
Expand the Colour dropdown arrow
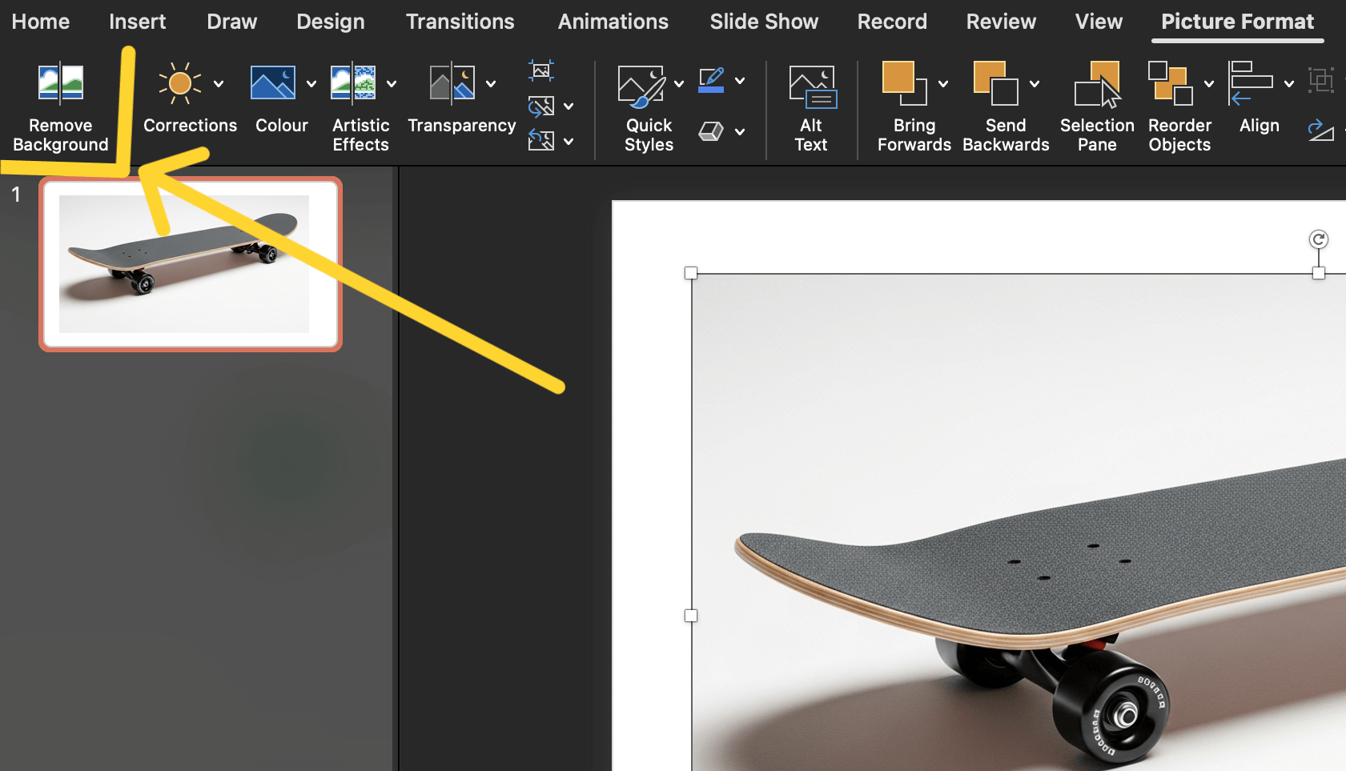point(311,84)
